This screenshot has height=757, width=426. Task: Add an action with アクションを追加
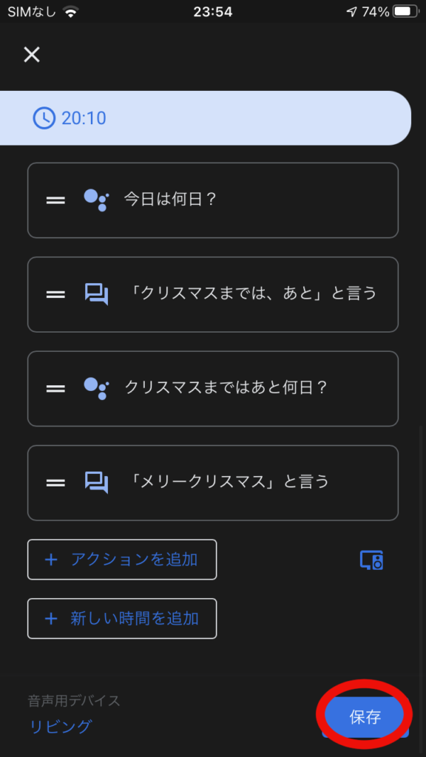point(122,560)
